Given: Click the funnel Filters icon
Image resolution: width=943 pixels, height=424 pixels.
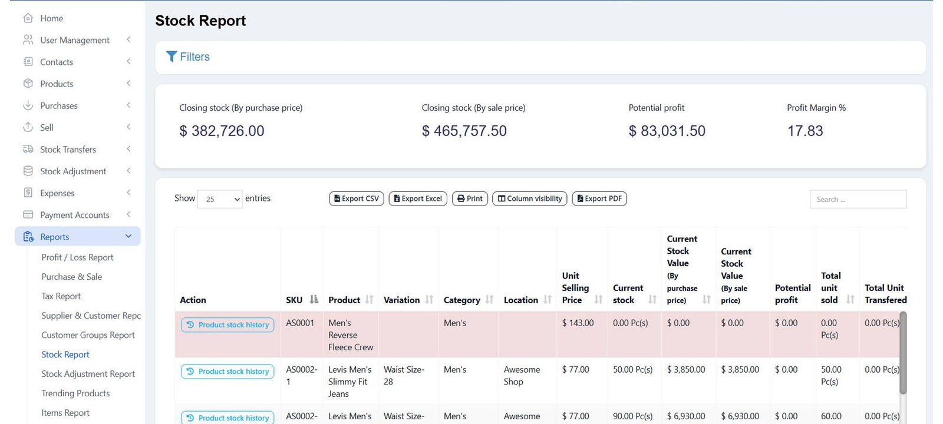Looking at the screenshot, I should point(172,57).
